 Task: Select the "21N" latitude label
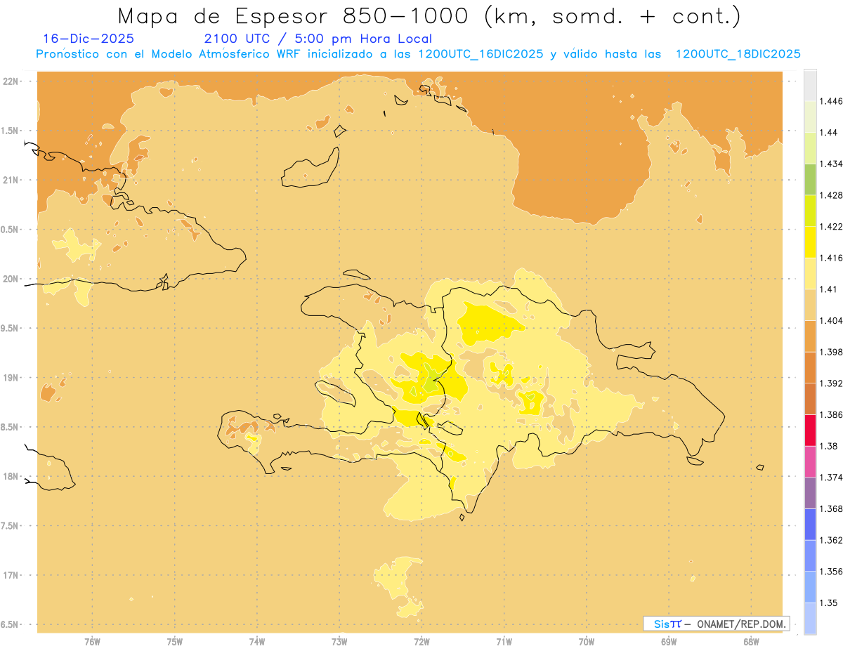(12, 180)
